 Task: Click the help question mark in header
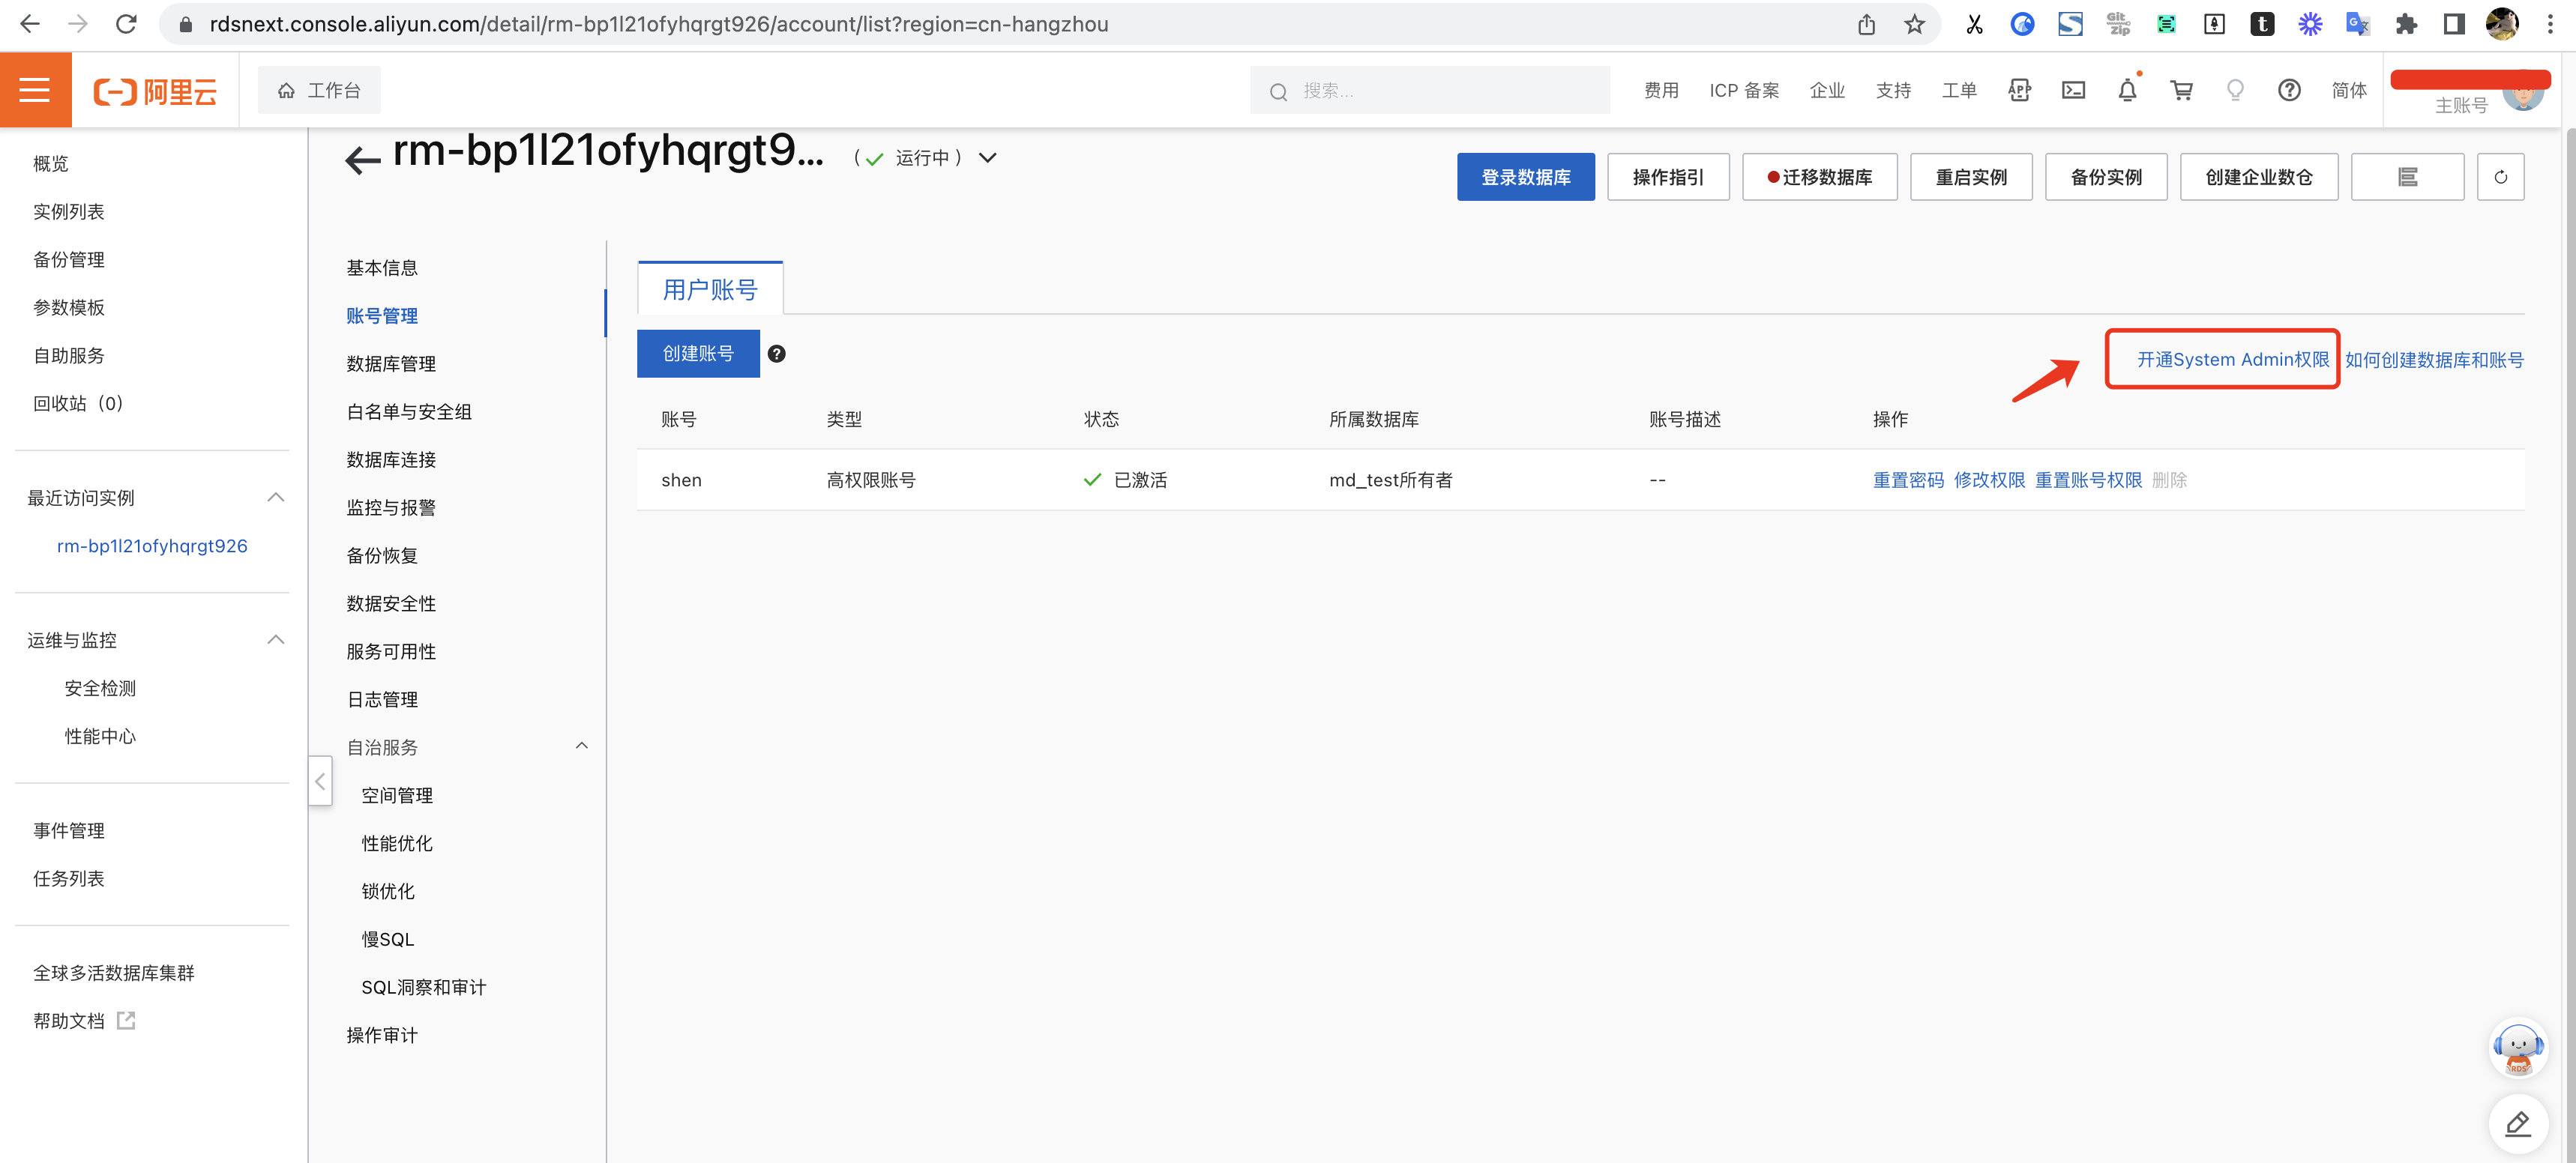click(x=2289, y=91)
